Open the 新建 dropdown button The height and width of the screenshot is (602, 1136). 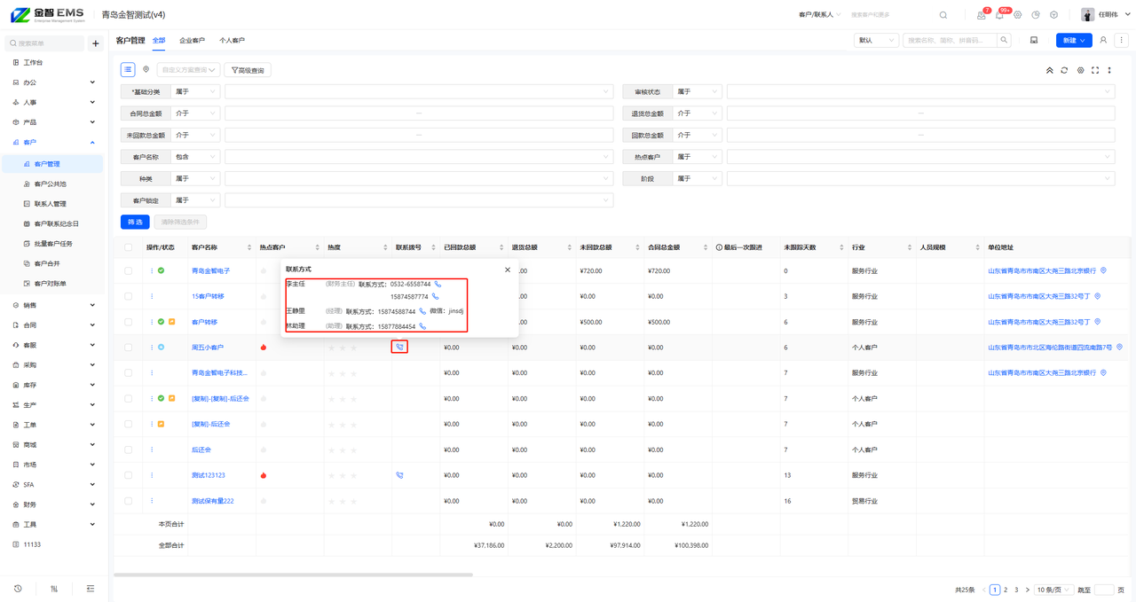[x=1074, y=40]
